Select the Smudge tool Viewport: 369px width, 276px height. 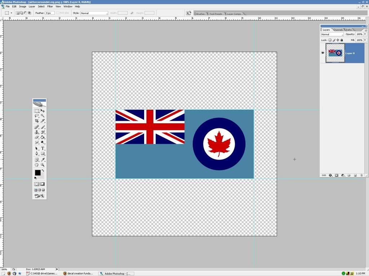pyautogui.click(x=37, y=142)
